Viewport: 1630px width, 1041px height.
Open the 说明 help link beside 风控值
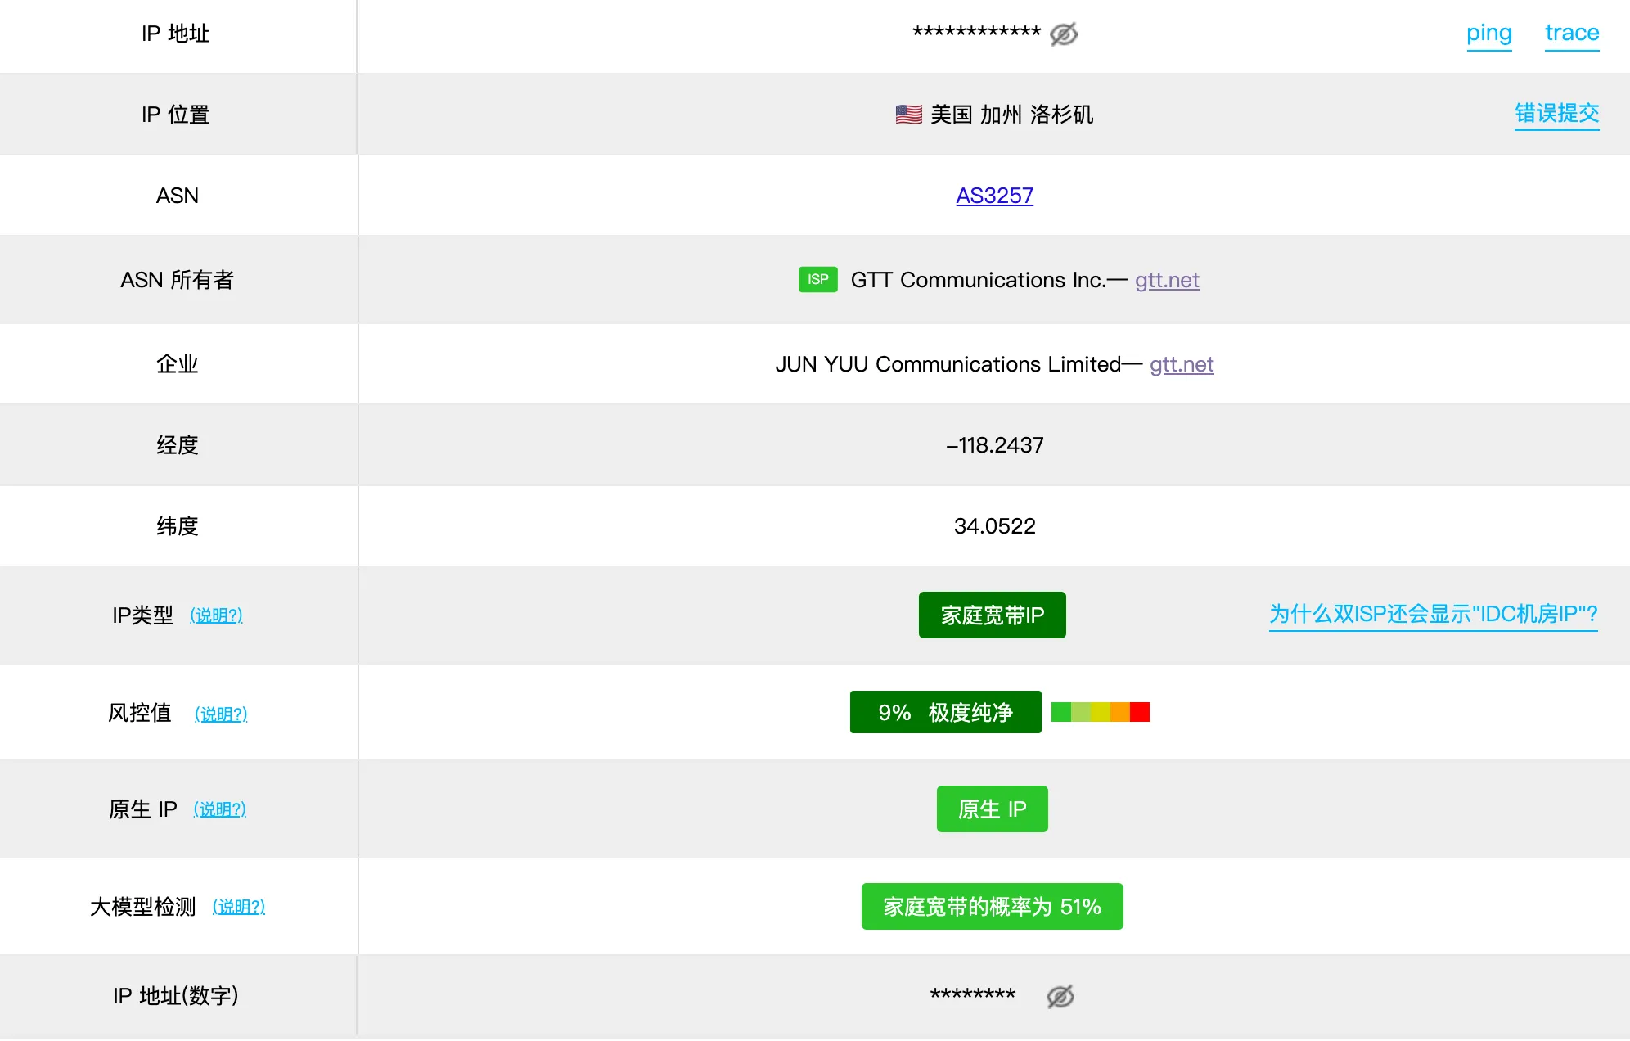coord(221,714)
